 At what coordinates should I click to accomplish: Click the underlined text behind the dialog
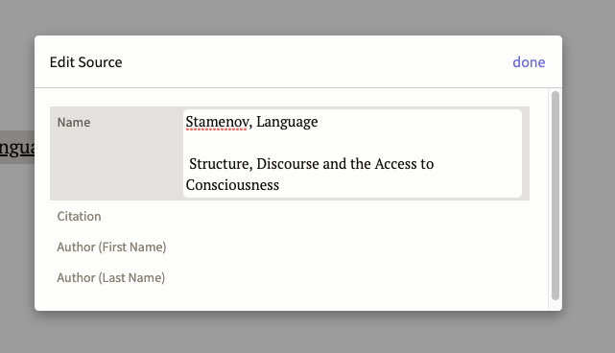coord(17,148)
